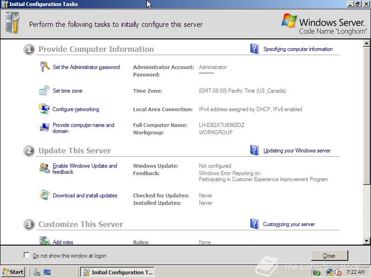Image resolution: width=371 pixels, height=278 pixels.
Task: Open Specifying computer information help link
Action: pos(298,49)
